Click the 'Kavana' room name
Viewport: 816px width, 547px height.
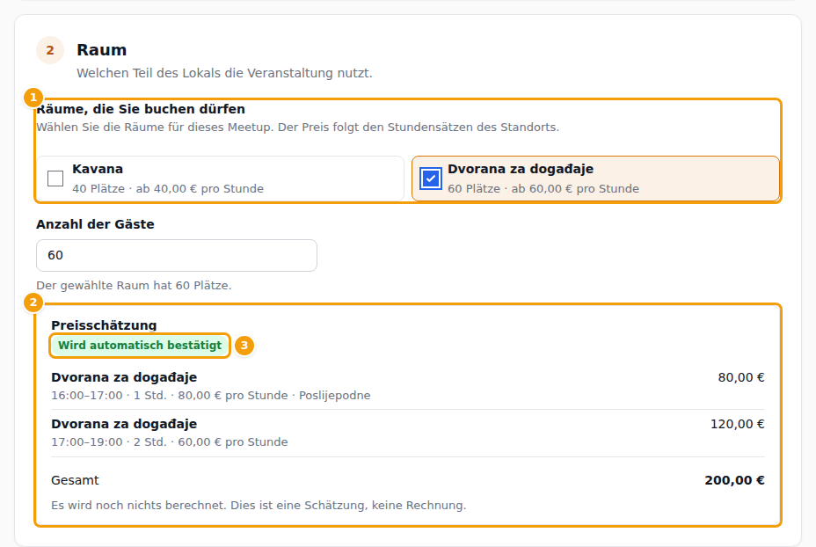point(98,169)
